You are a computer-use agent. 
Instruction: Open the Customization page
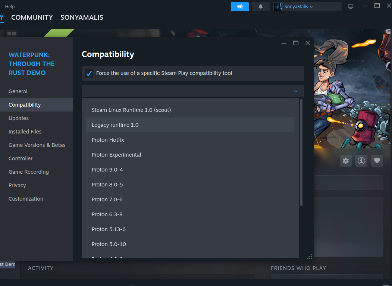coord(36,199)
